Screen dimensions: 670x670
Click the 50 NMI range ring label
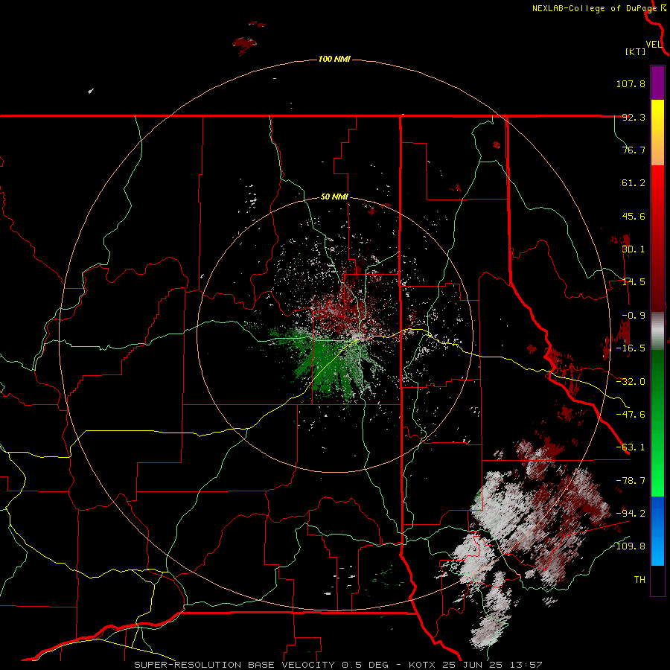pyautogui.click(x=334, y=197)
